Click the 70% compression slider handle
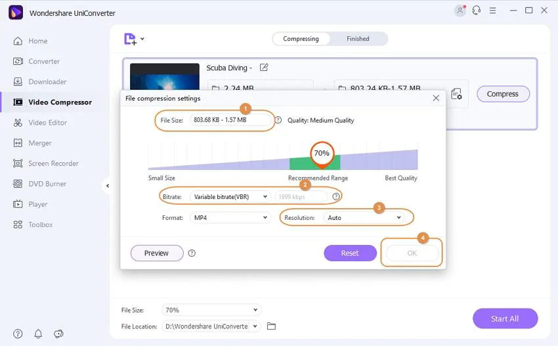This screenshot has width=558, height=346. (x=322, y=154)
